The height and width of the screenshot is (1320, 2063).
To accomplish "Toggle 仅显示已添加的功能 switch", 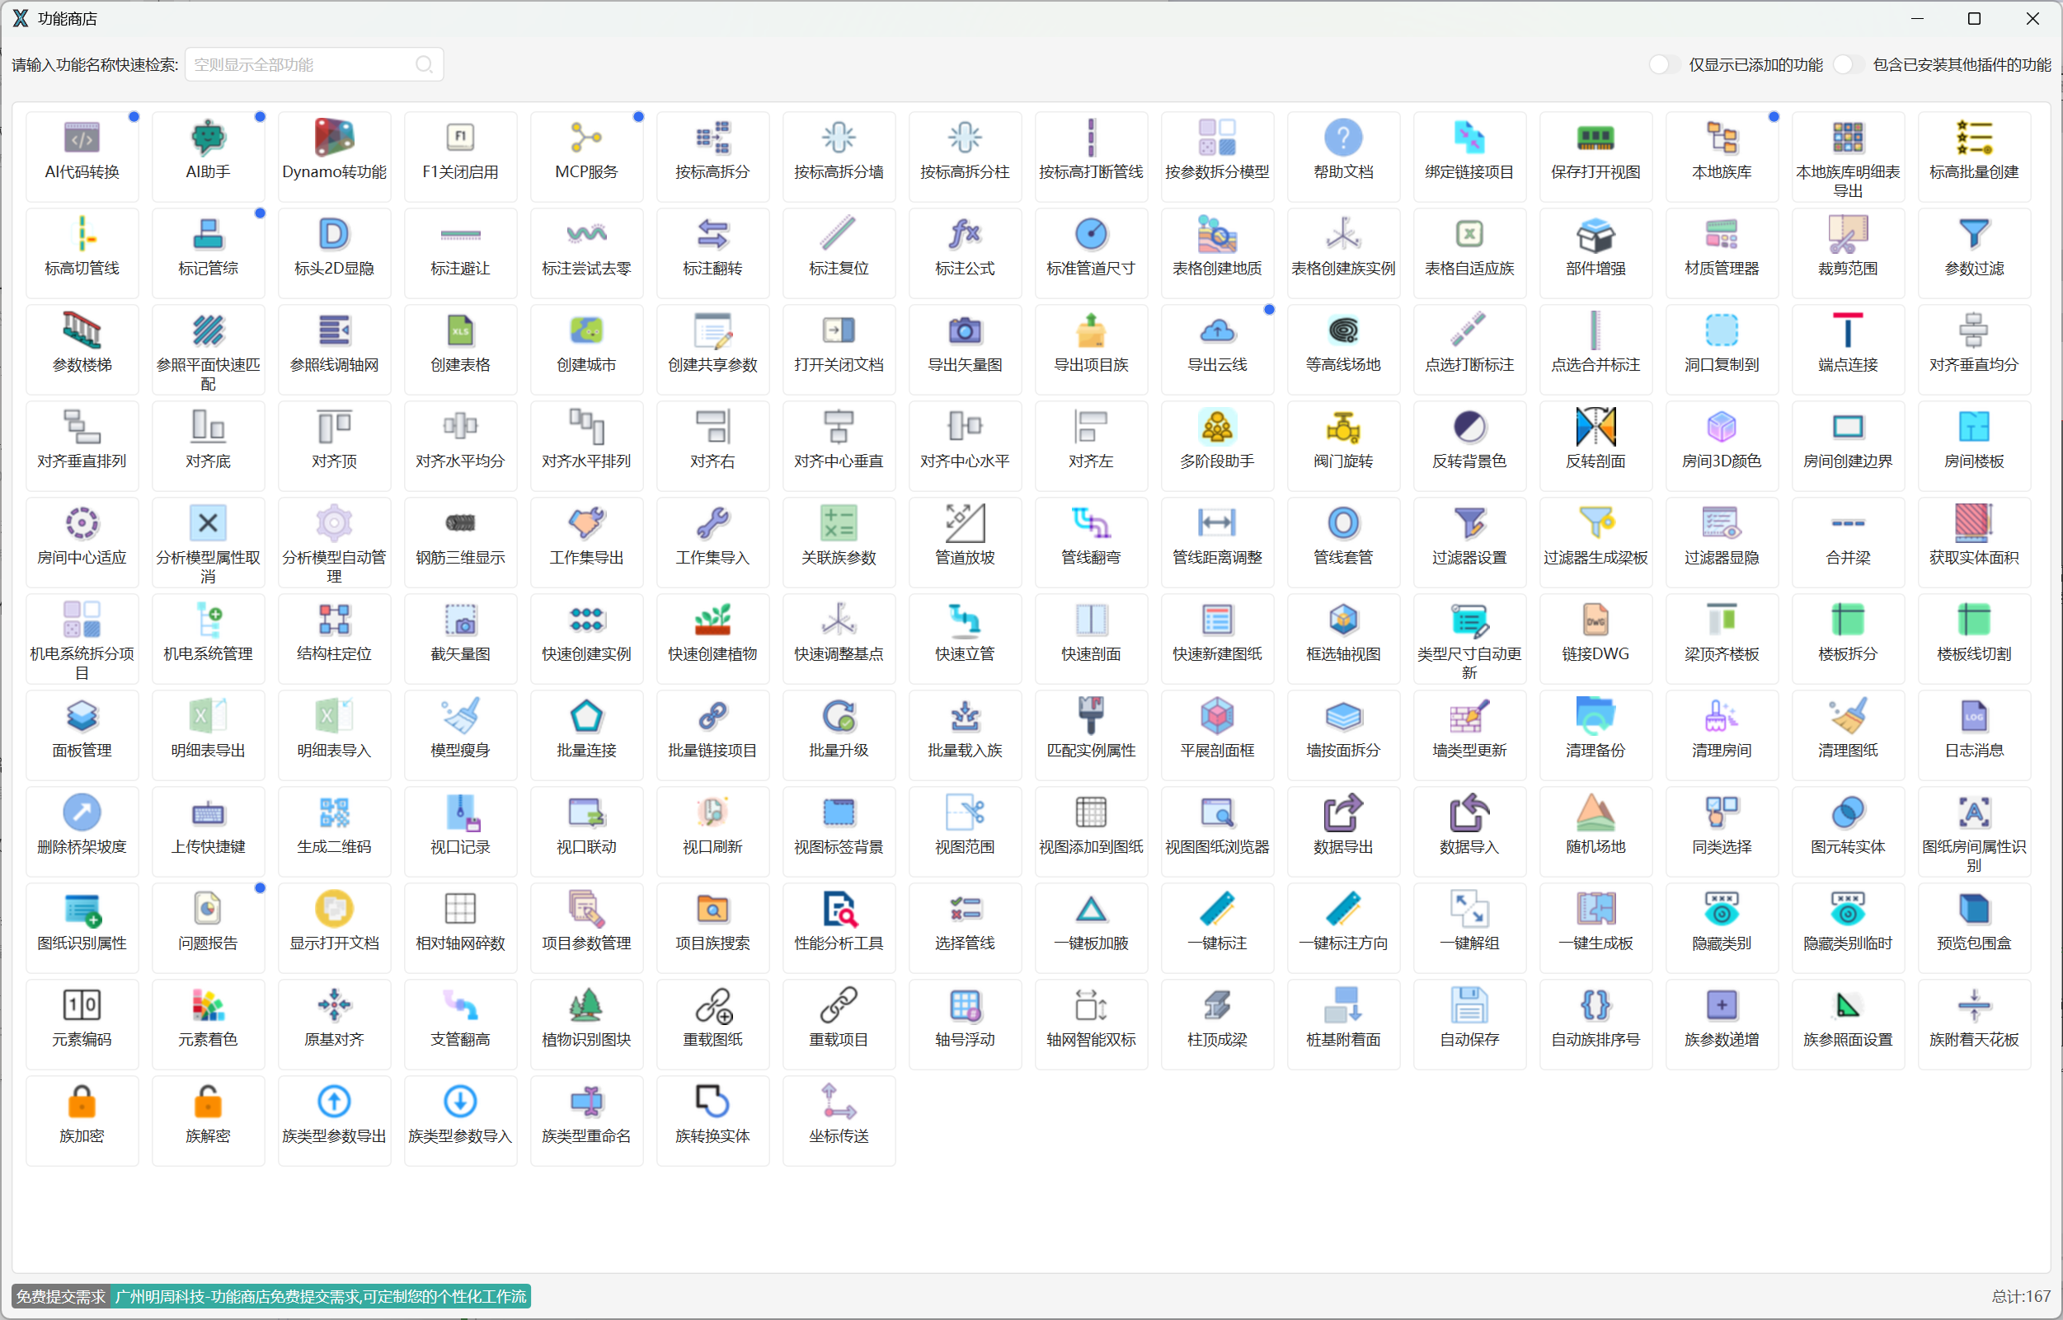I will pos(1663,64).
